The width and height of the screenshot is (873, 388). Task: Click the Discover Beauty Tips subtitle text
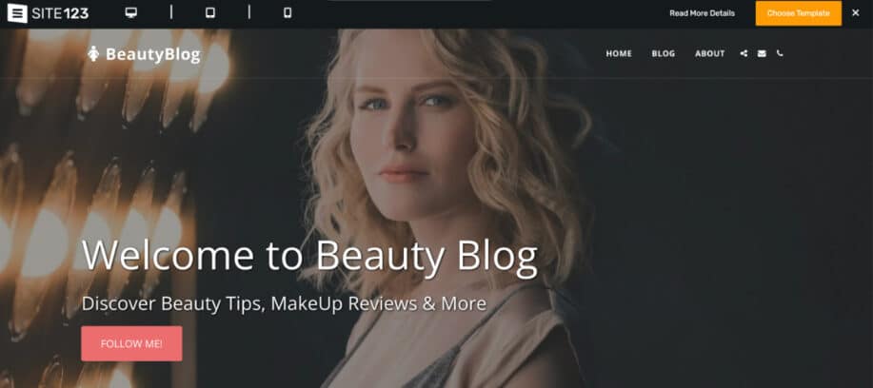(x=284, y=304)
